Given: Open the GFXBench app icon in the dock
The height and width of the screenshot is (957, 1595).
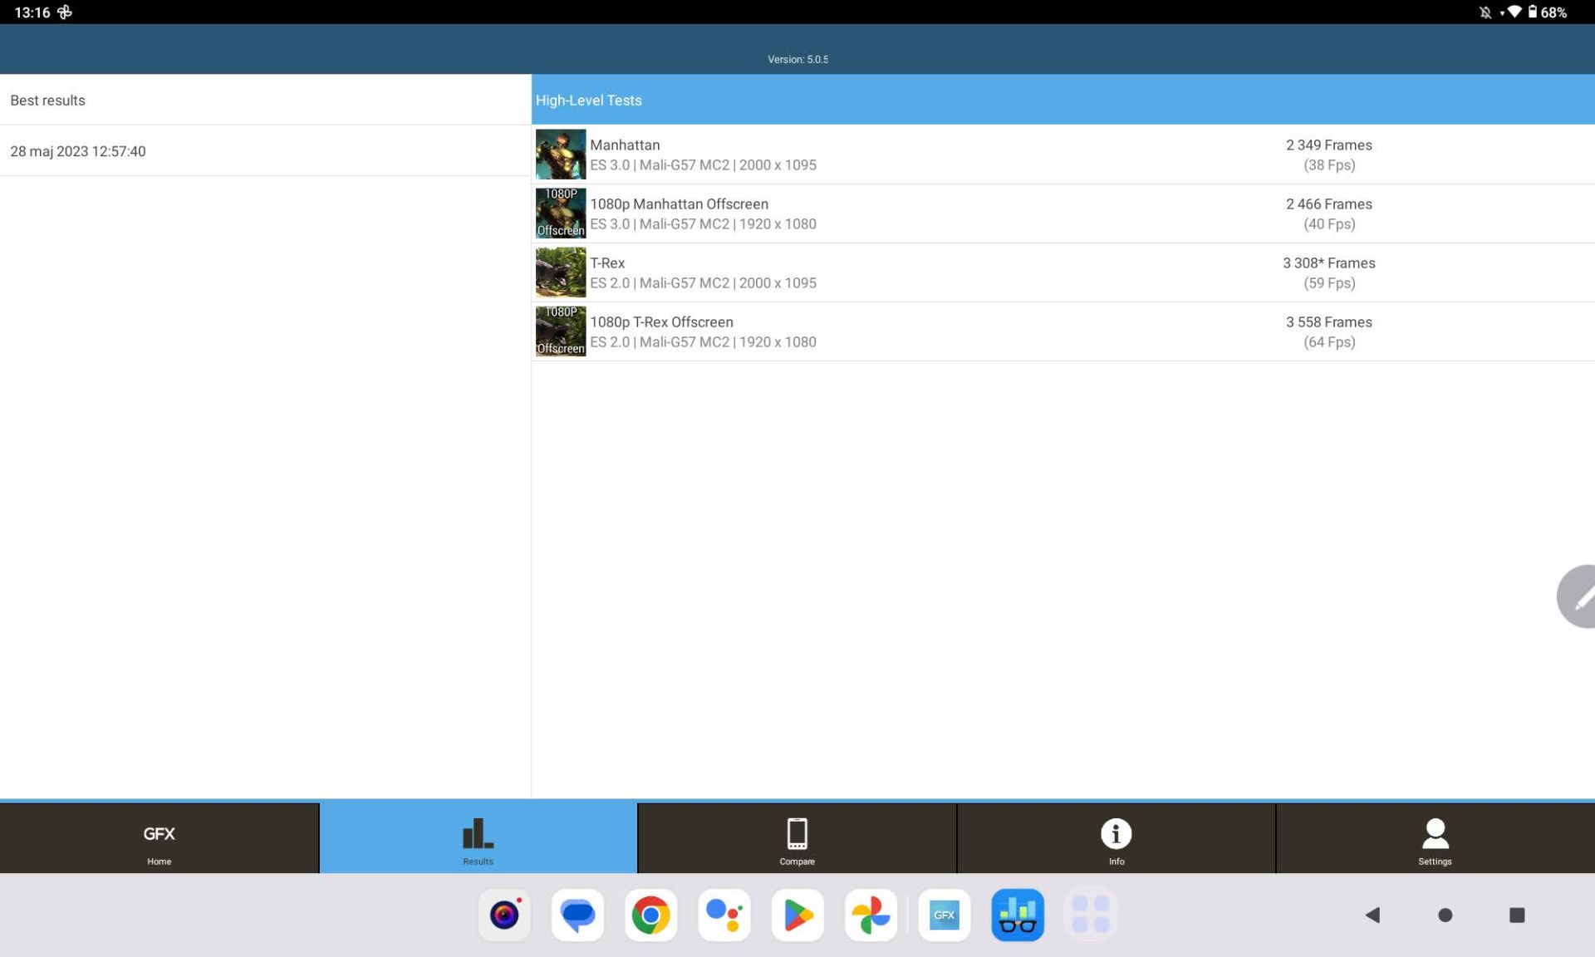Looking at the screenshot, I should [944, 915].
